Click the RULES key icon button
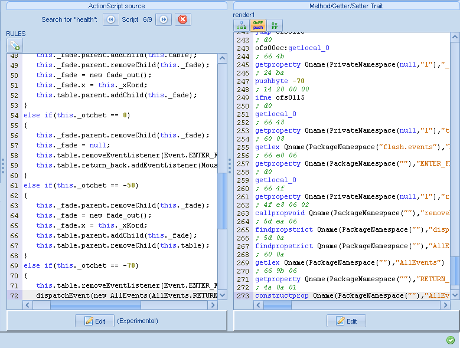The width and height of the screenshot is (460, 349). coord(14,45)
